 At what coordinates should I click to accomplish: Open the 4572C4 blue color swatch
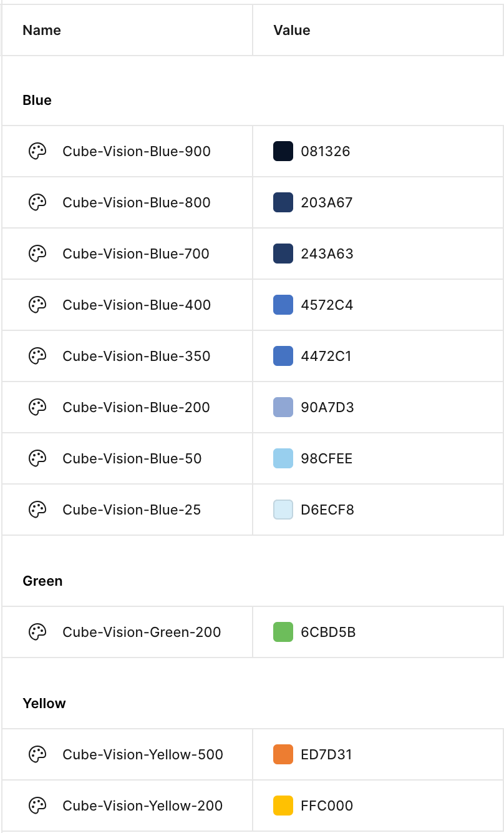tap(283, 305)
